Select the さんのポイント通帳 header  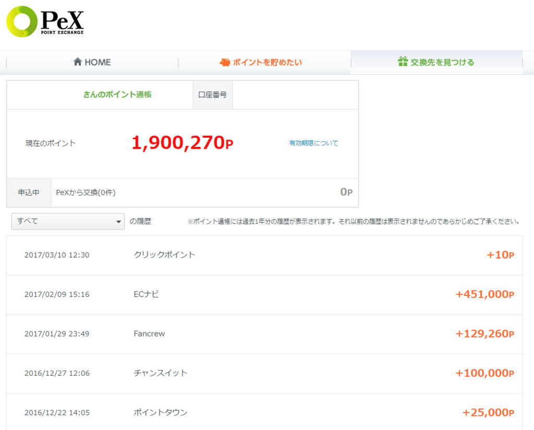117,95
